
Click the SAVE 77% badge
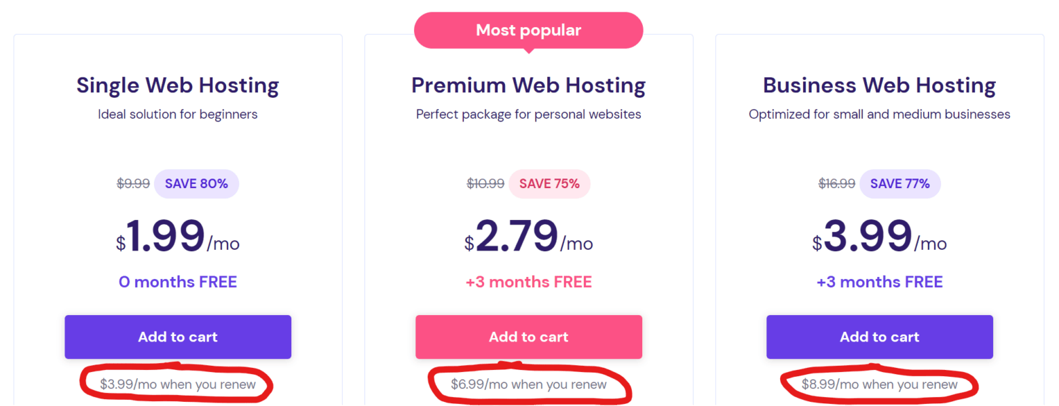899,183
